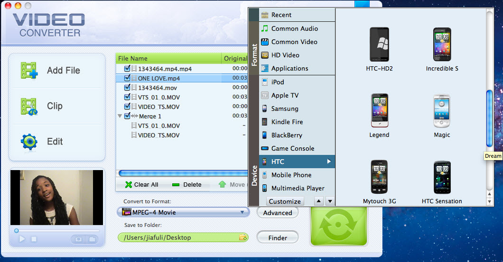Click the Add File label
Viewport: 503px width, 262px height.
64,71
